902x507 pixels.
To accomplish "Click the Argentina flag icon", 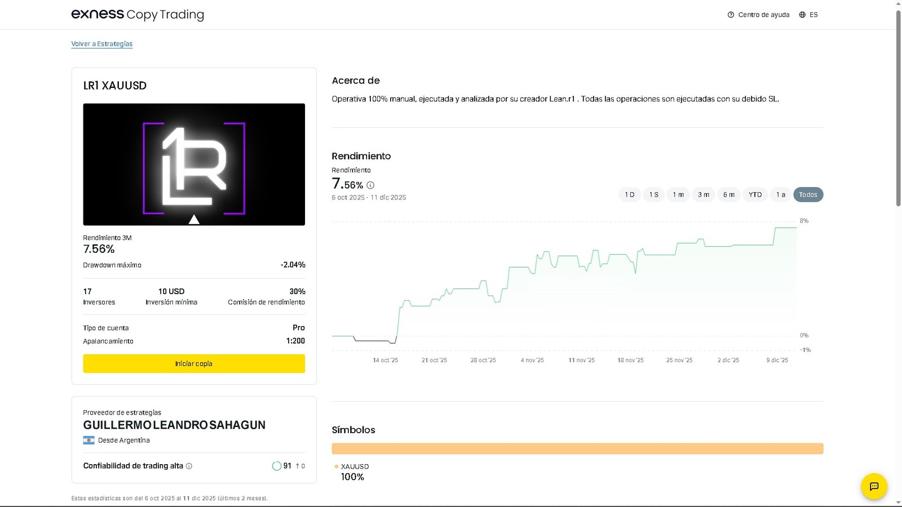I will click(88, 440).
